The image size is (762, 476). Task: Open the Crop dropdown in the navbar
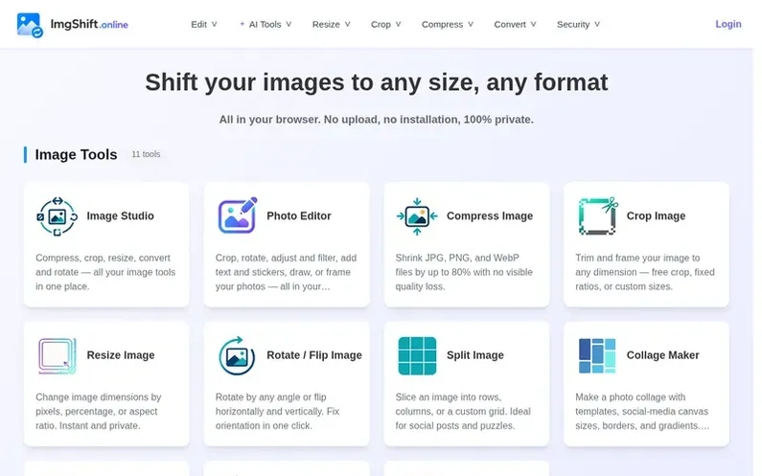point(386,24)
